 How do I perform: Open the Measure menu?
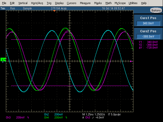point(85,3)
